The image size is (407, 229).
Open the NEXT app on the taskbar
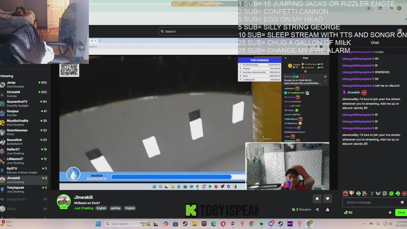point(290,224)
